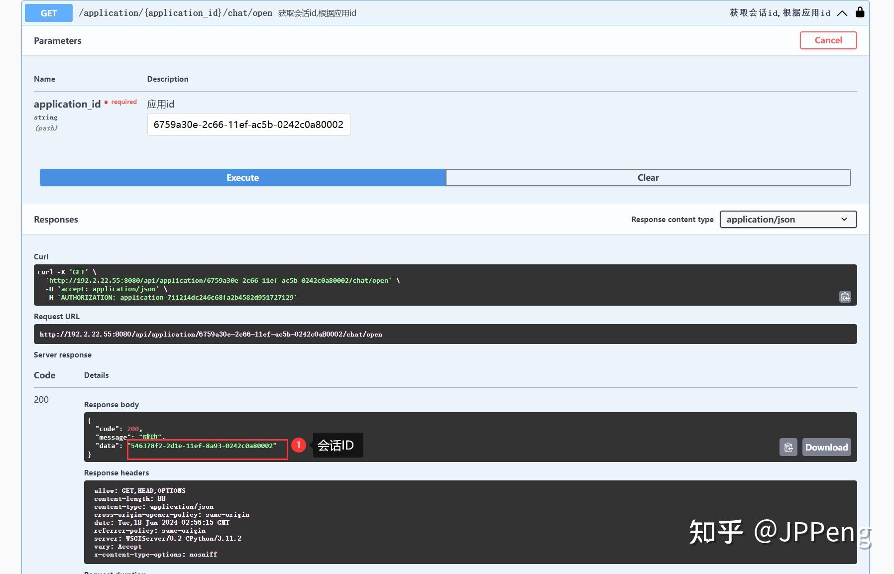Click the Execute button
This screenshot has width=894, height=574.
coord(242,177)
